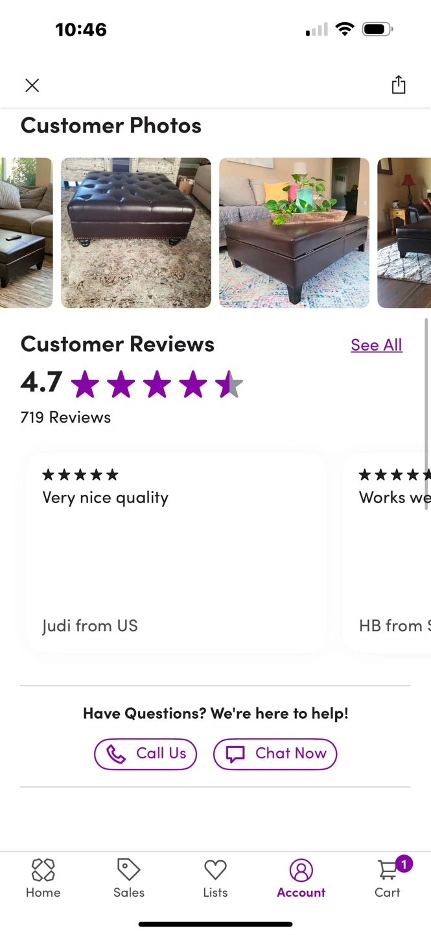The height and width of the screenshot is (935, 431).
Task: Tap the cart badge showing 1
Action: tap(404, 864)
